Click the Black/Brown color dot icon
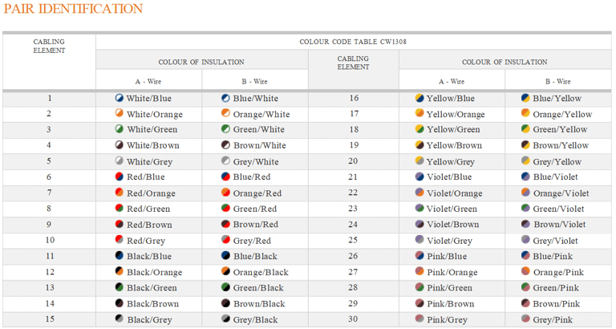Screen dimensions: 616x329 point(119,303)
